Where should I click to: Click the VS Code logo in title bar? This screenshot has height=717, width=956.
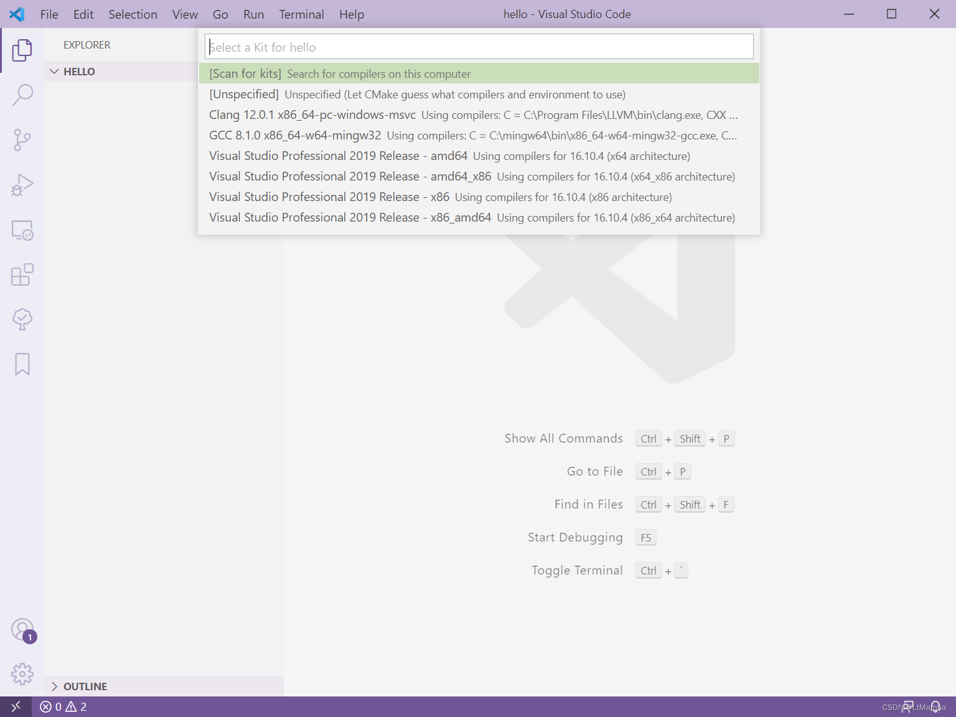[17, 14]
